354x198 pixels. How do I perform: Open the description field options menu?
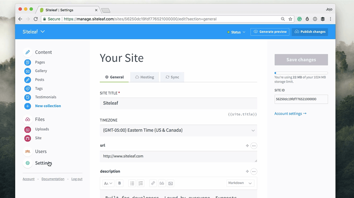click(254, 171)
